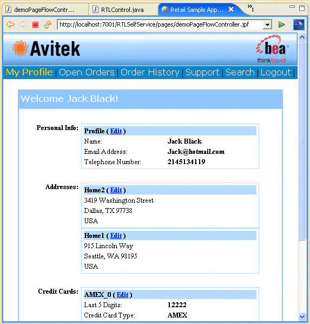Click last 5 digits value 12222
310x324 pixels.
177,305
